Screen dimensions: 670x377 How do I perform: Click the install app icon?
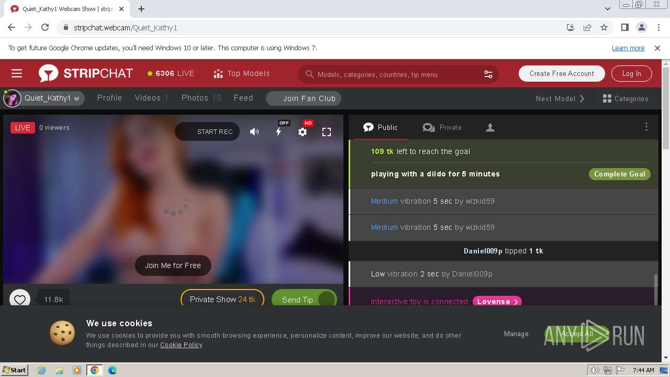[571, 28]
